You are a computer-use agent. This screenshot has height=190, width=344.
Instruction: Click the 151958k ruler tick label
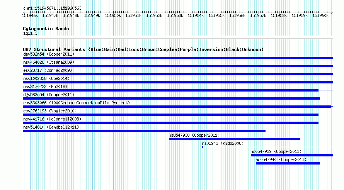click(279, 15)
